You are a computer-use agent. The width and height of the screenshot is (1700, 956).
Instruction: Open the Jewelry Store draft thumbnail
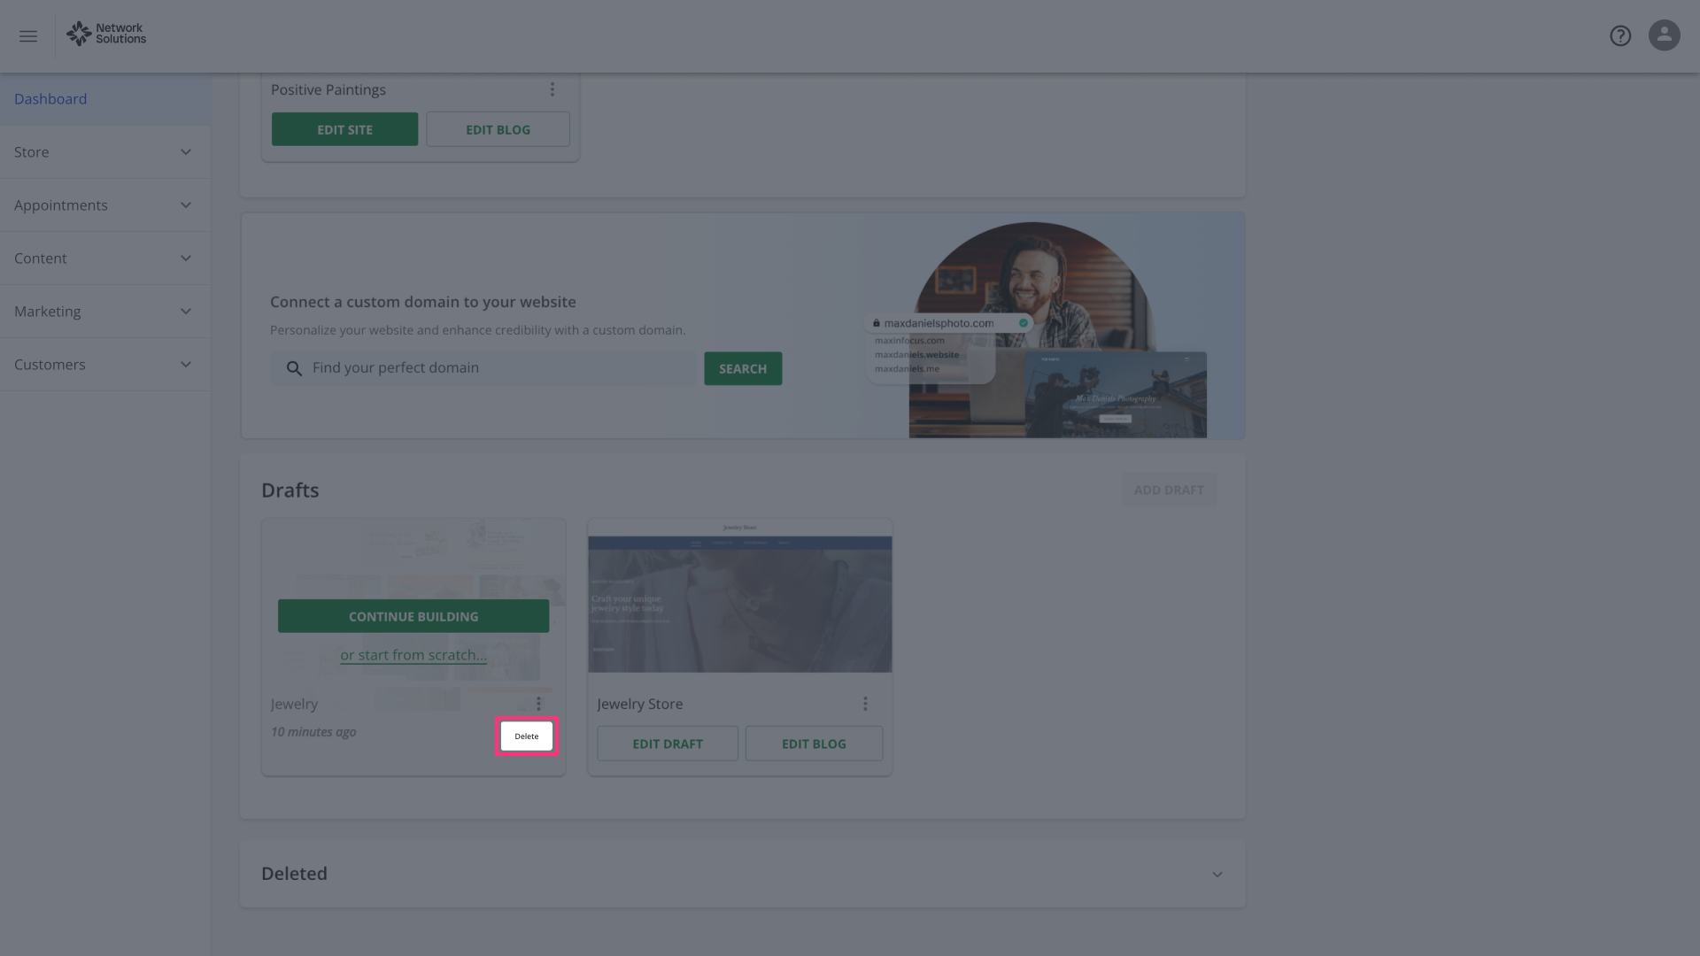[740, 597]
